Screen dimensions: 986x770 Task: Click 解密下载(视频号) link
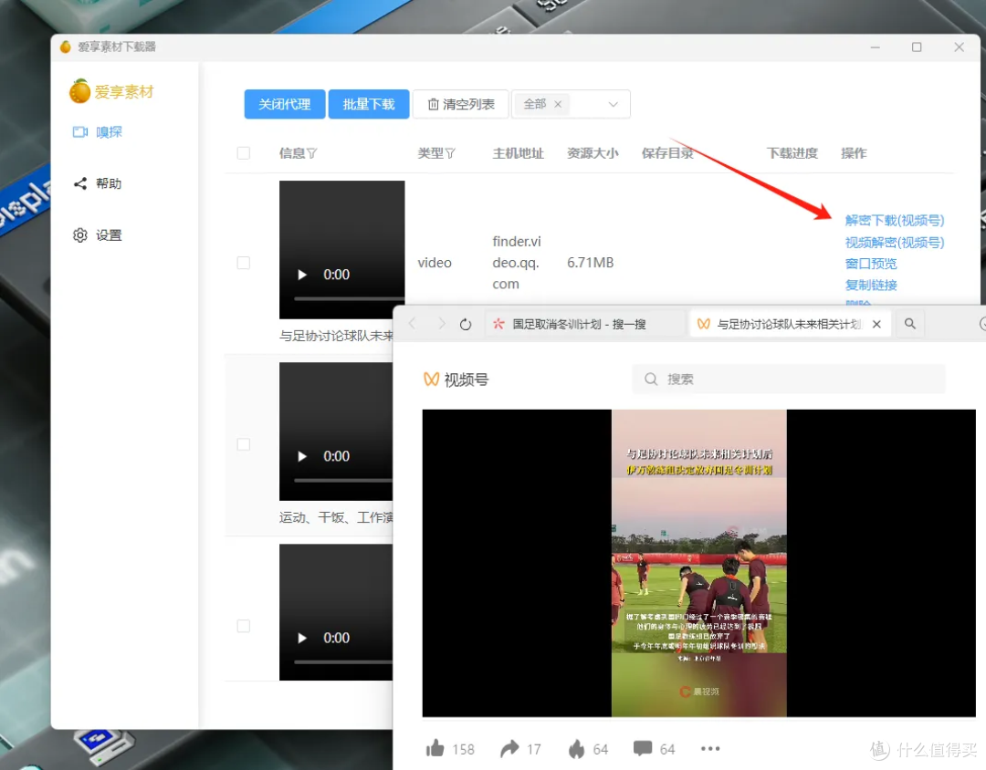895,221
